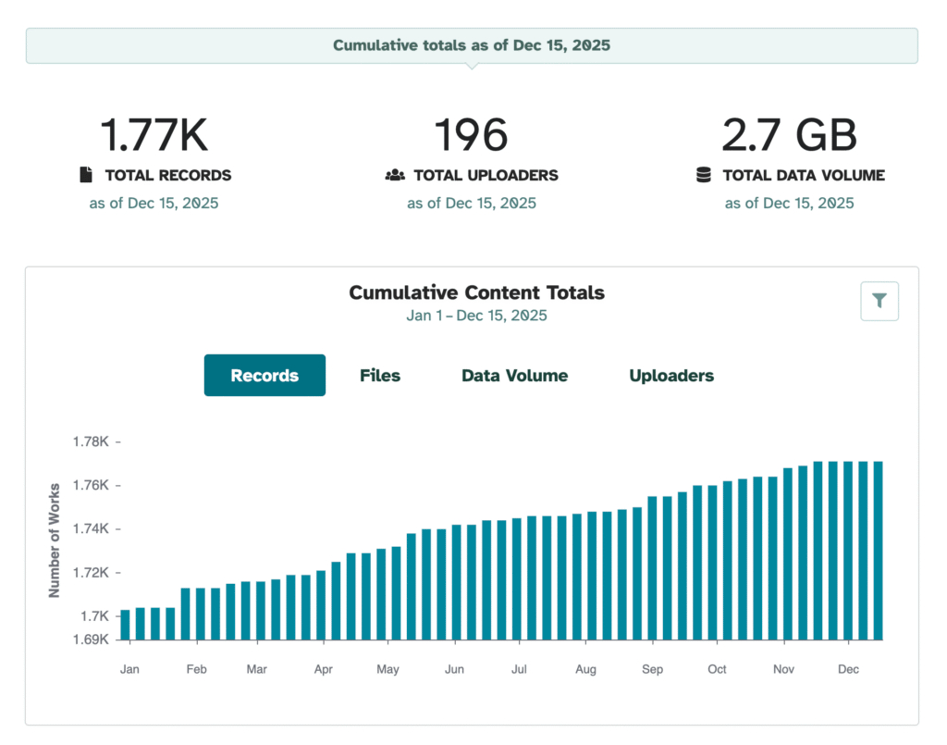Click the May label on the x-axis
Viewport: 947px width, 745px height.
[387, 669]
